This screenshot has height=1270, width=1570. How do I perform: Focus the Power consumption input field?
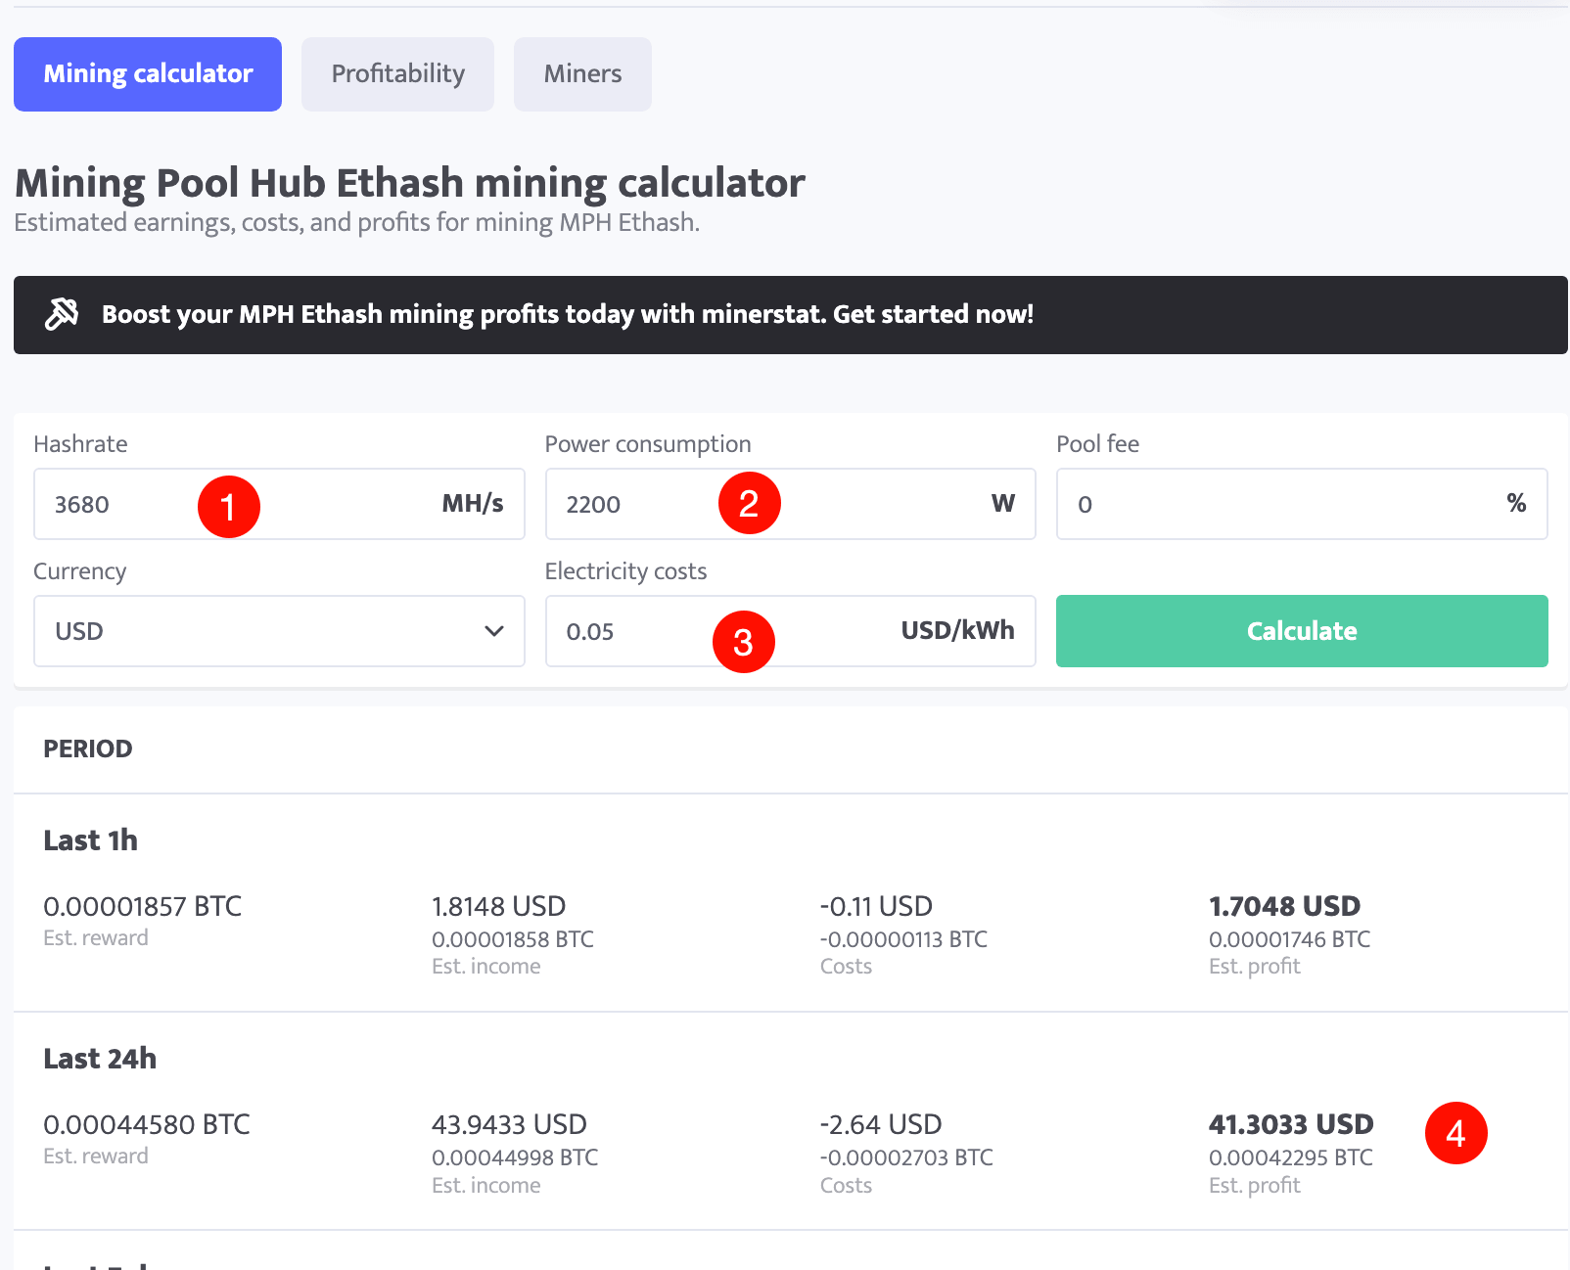point(790,504)
